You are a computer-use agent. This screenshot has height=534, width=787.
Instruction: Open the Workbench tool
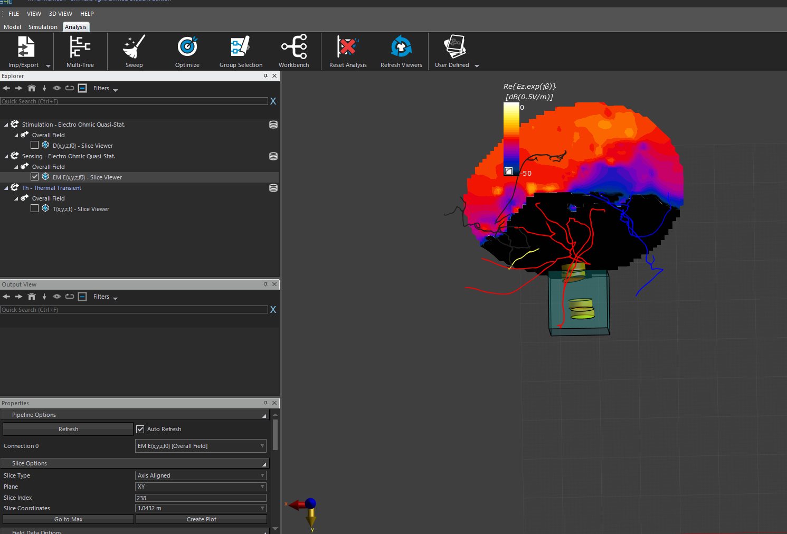click(x=294, y=52)
